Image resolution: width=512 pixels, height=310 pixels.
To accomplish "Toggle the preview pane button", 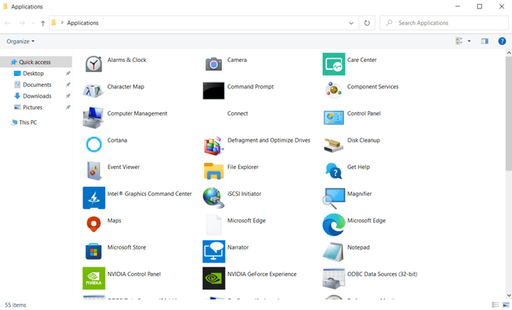I will [x=485, y=41].
